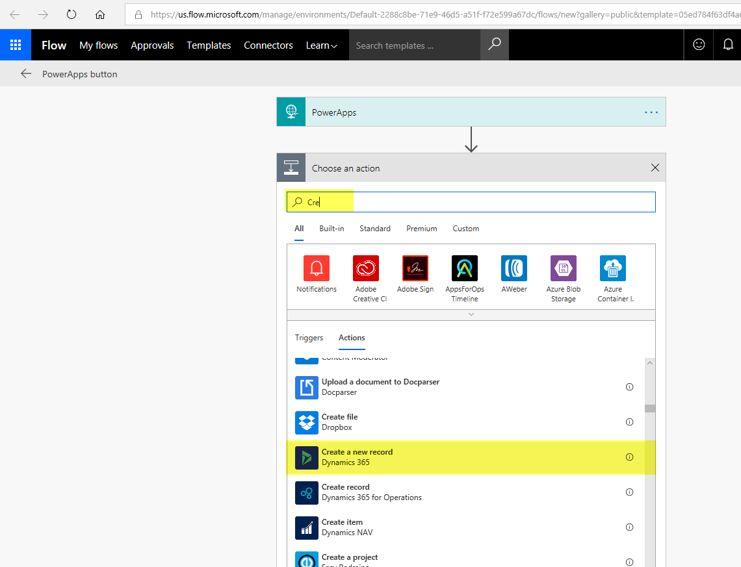Click the PowerApps trigger step title

(x=333, y=112)
